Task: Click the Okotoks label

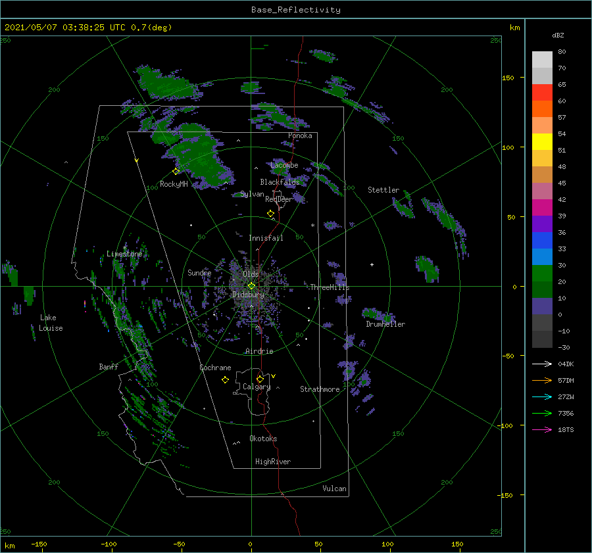Action: tap(264, 439)
